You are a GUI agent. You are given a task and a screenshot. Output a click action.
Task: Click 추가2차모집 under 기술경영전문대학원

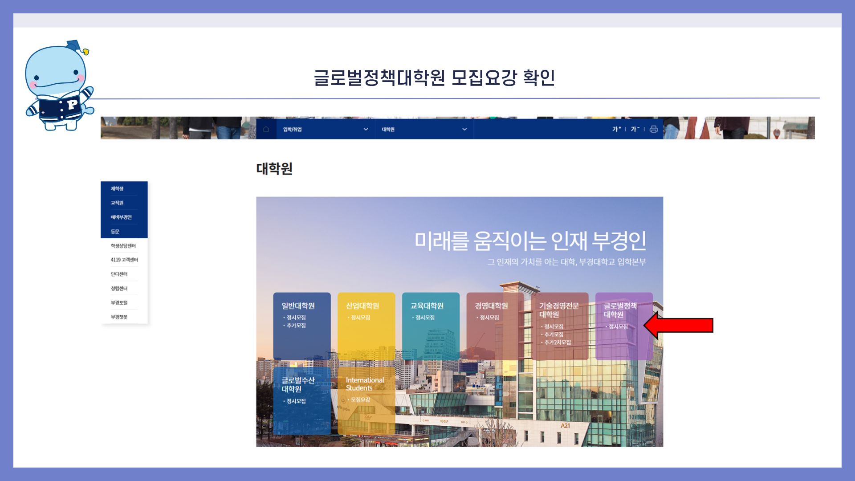point(557,342)
